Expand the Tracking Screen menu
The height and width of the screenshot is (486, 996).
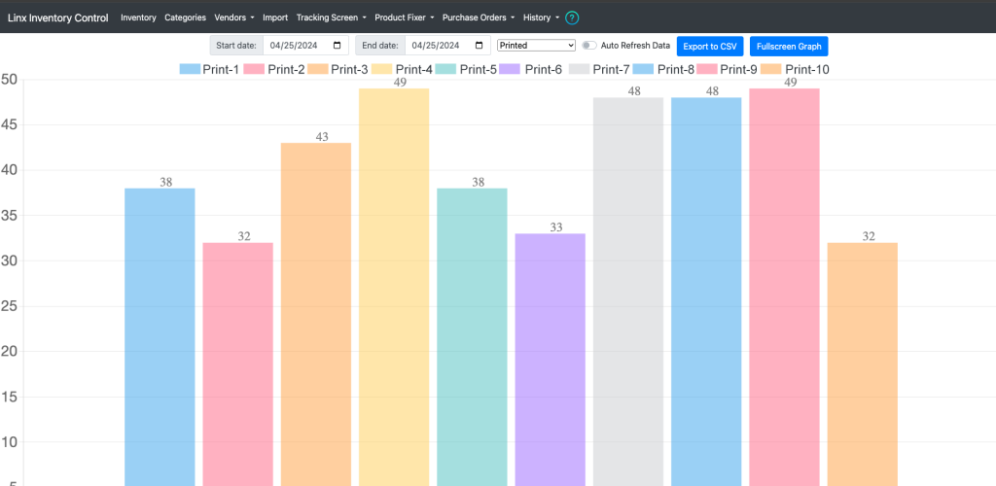pos(331,17)
